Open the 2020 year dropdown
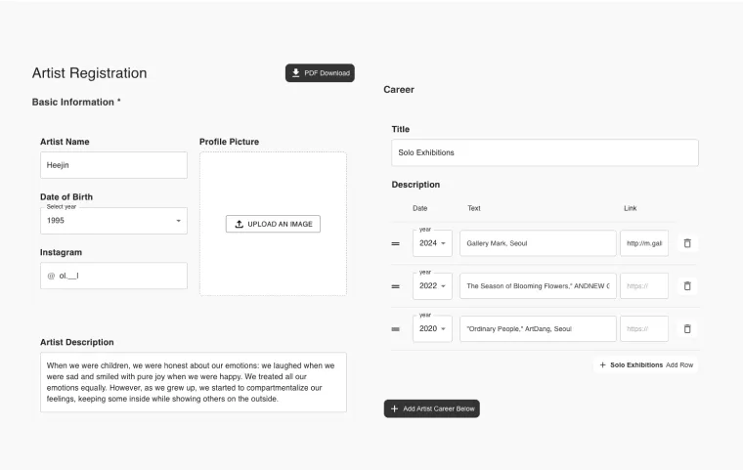The image size is (743, 470). tap(432, 329)
